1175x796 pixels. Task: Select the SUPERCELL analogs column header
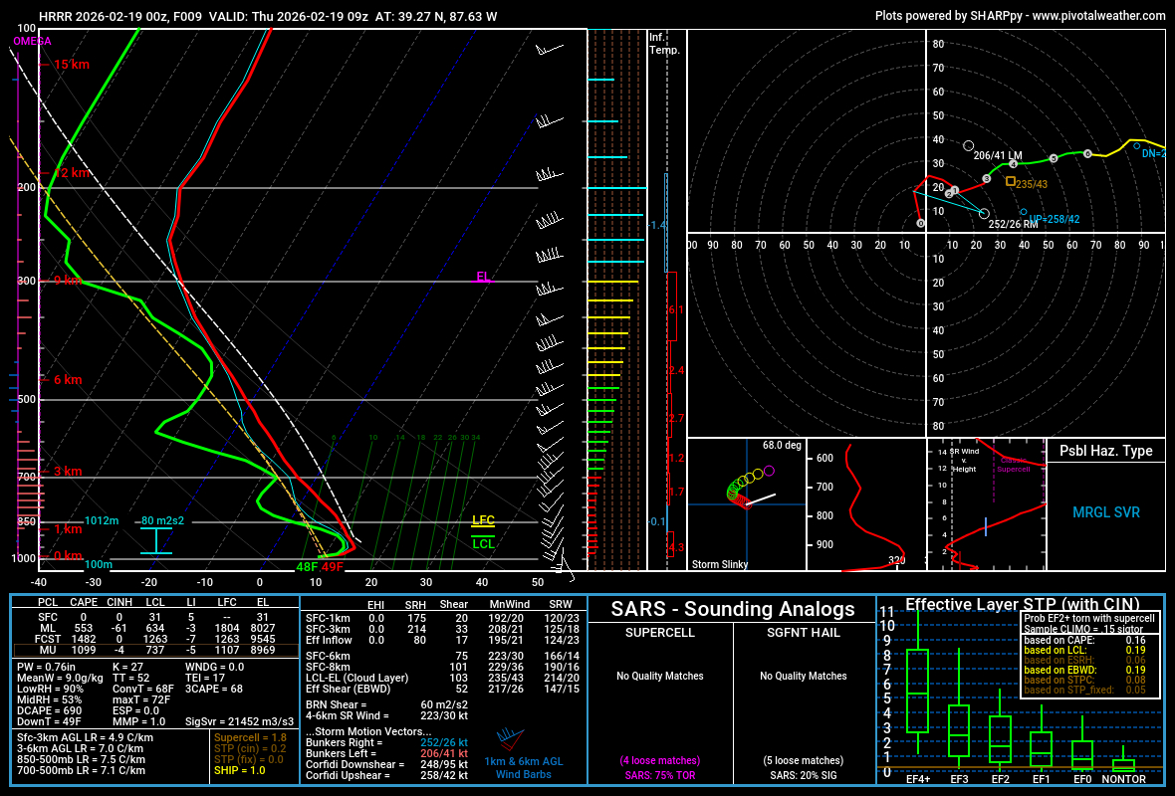pyautogui.click(x=659, y=632)
